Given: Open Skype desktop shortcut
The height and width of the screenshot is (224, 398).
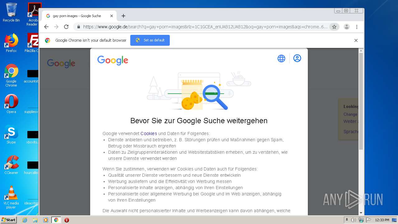Looking at the screenshot, I should pos(11,134).
